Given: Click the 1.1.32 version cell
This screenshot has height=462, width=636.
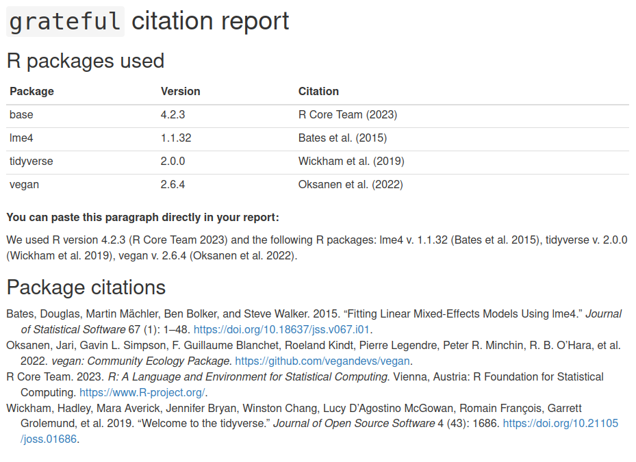Looking at the screenshot, I should pyautogui.click(x=176, y=138).
